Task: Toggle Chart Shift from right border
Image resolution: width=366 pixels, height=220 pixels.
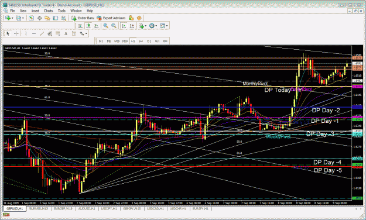Action: pyautogui.click(x=132, y=26)
